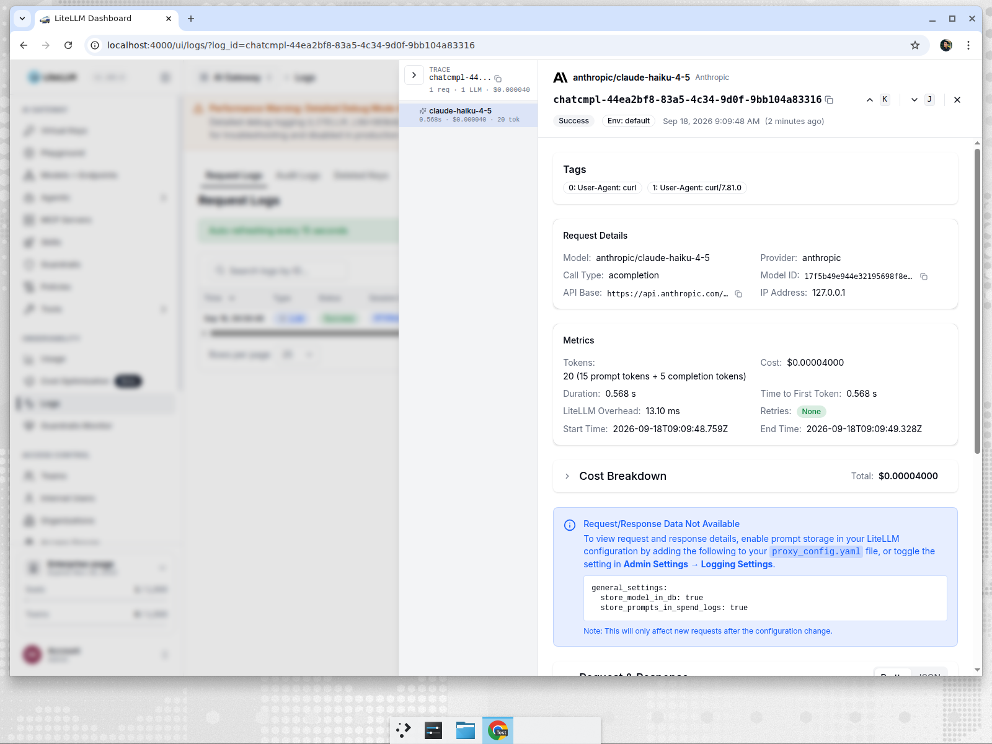The image size is (992, 744).
Task: Click the Env: default badge
Action: point(629,121)
